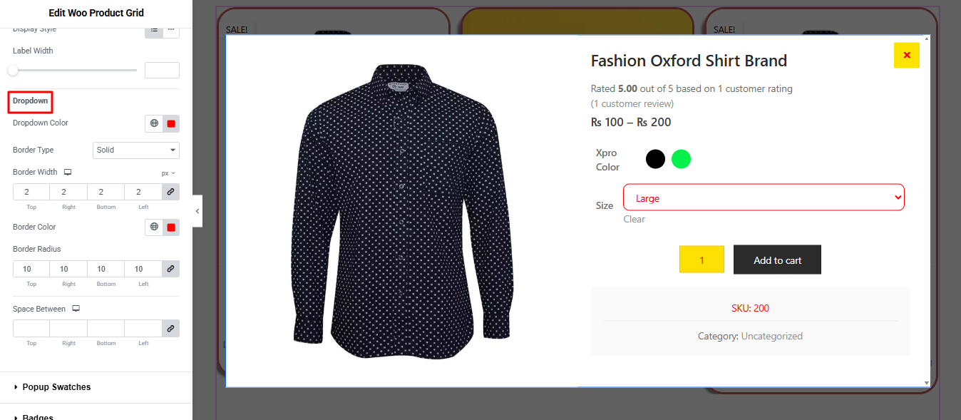The height and width of the screenshot is (420, 961).
Task: Choose the green Xpro Color swatch
Action: [681, 159]
